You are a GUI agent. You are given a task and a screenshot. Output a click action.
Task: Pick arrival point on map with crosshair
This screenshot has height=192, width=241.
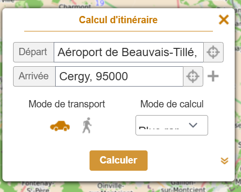click(x=193, y=76)
